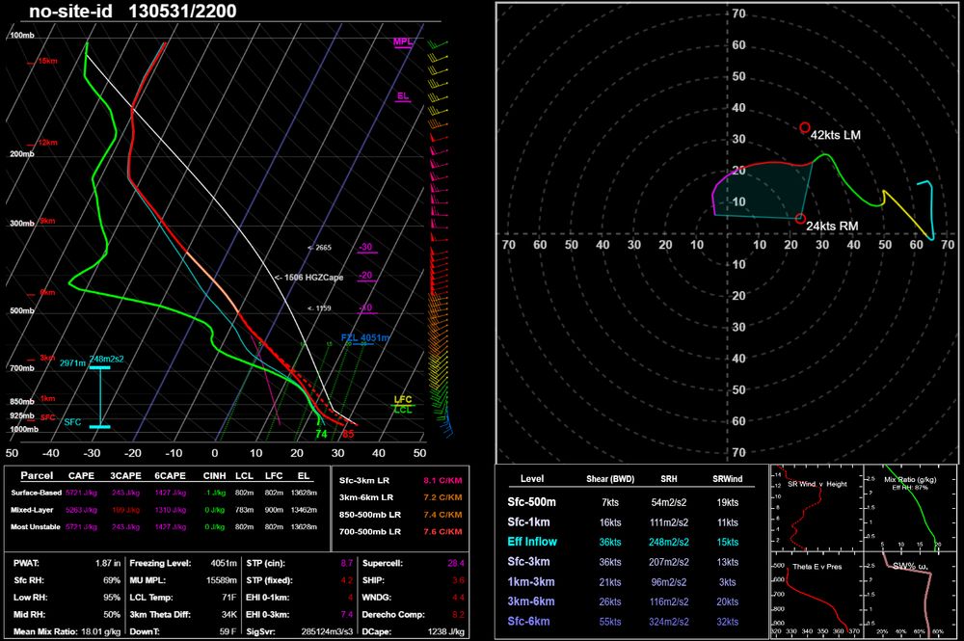964x641 pixels.
Task: Select the EHI 0-3km label
Action: 267,615
